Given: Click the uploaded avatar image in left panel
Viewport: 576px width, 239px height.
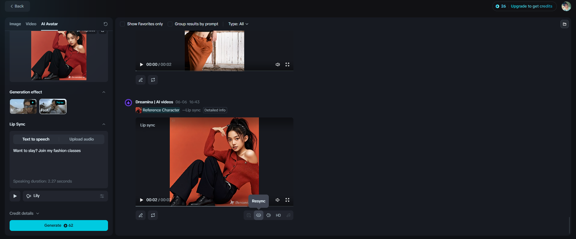Looking at the screenshot, I should click(59, 56).
